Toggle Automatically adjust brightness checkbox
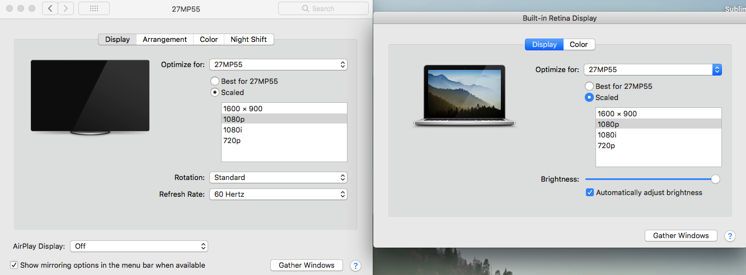The height and width of the screenshot is (275, 746). [x=589, y=192]
